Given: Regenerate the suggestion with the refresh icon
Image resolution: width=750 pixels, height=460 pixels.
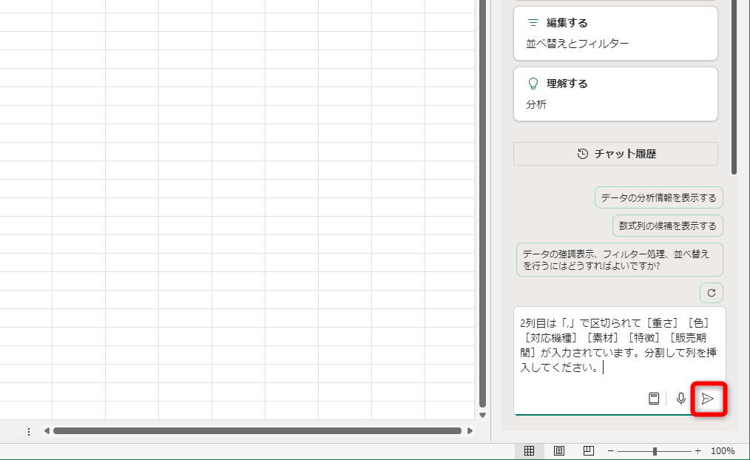Looking at the screenshot, I should pos(711,292).
